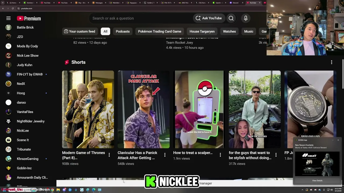Screen dimensions: 344x193
Task: Open Goblin-Inc channel avatar
Action: pos(8,168)
